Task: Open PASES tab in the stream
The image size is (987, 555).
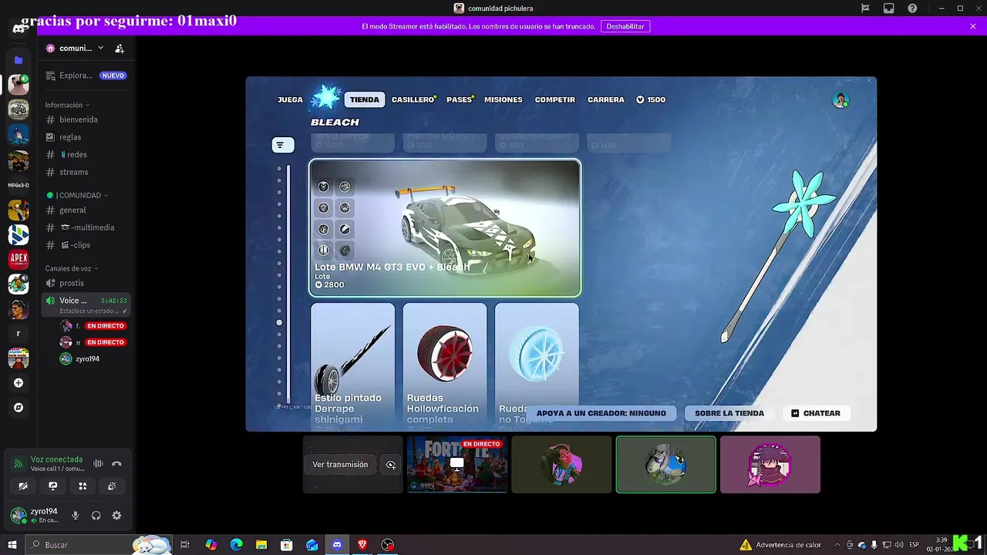Action: (x=460, y=99)
